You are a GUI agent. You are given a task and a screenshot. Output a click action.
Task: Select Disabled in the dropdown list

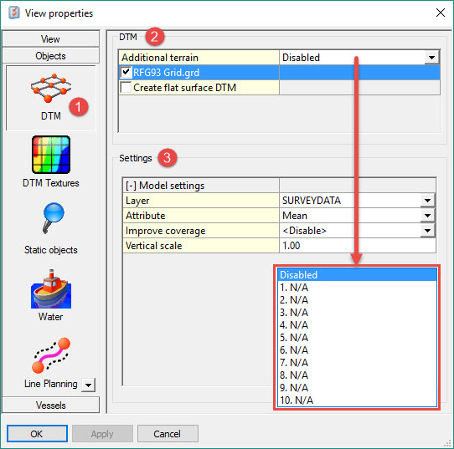click(x=357, y=275)
